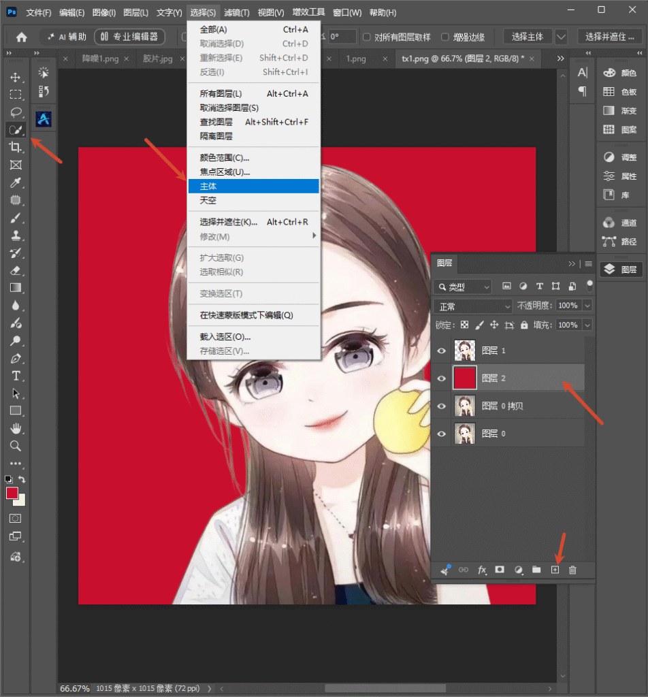Add a layer mask icon
The width and height of the screenshot is (648, 697).
coord(500,570)
